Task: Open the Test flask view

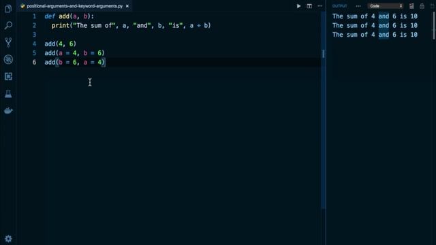Action: click(x=8, y=94)
